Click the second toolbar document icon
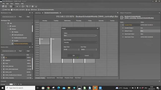Screen dimensions: 161x90 pyautogui.click(x=6, y=6)
